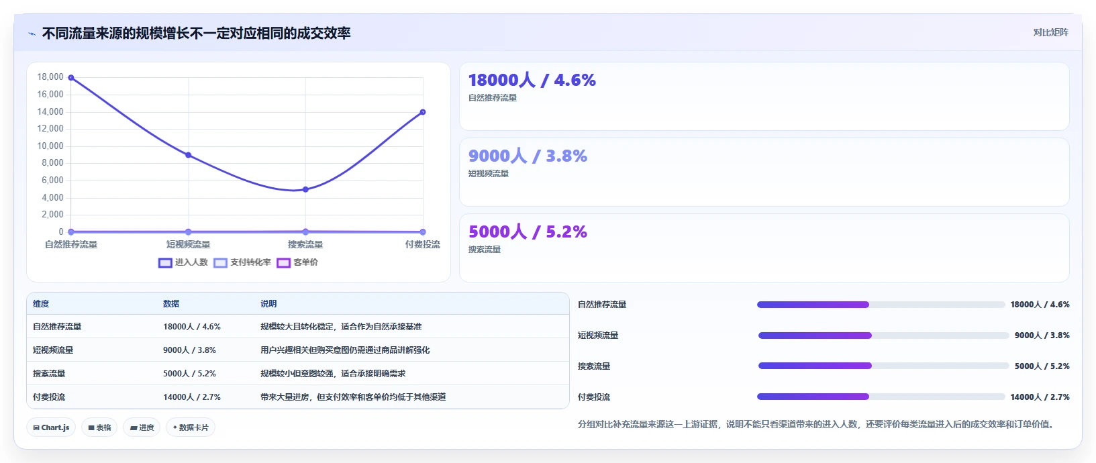Select the 自然推荐流量 cell in the table
Viewport: 1096px width, 463px height.
pos(57,327)
